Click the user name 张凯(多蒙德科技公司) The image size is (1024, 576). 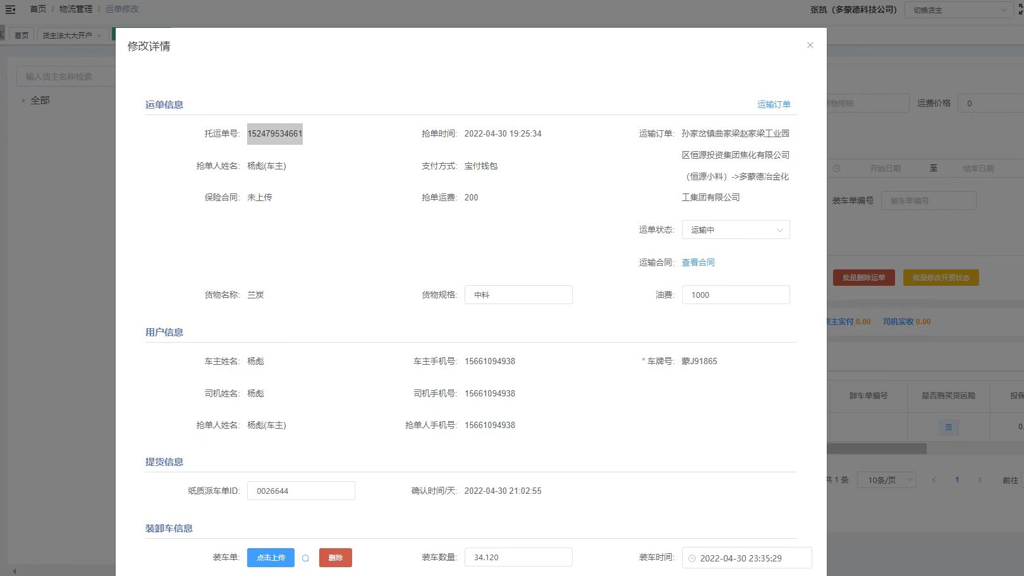tap(853, 9)
